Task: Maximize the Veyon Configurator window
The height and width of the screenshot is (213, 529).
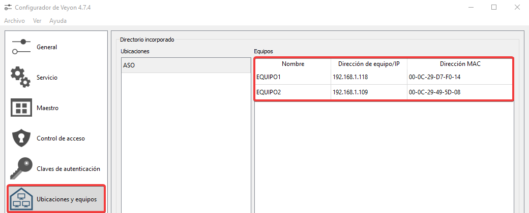Action: pyautogui.click(x=493, y=7)
